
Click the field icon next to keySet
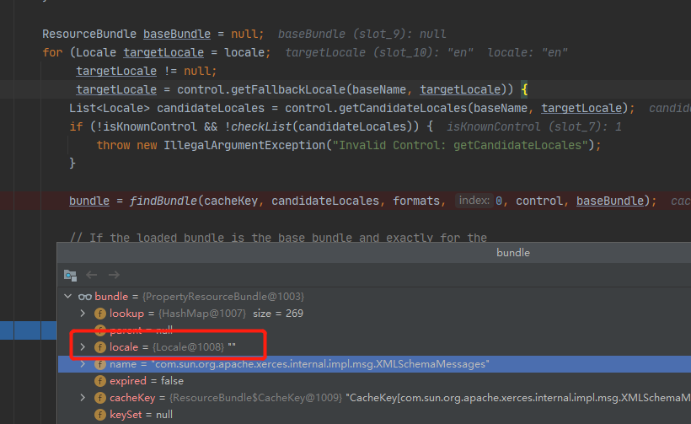click(x=100, y=415)
